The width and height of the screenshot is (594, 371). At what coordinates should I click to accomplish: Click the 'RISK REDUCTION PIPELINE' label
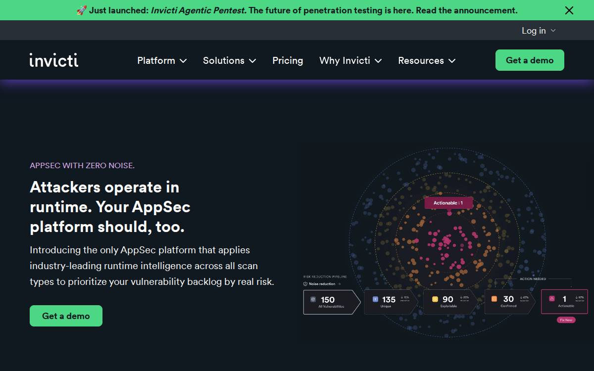(325, 277)
